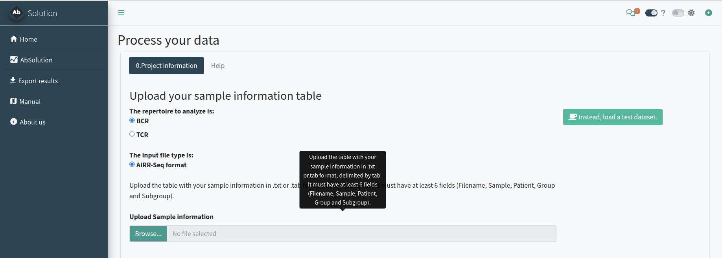Select the BCR repertoire radio button
The image size is (722, 258).
tap(132, 121)
